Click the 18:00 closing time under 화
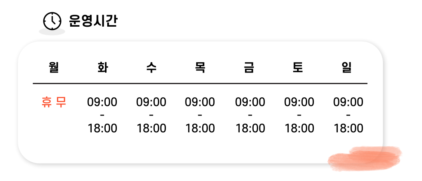 (103, 128)
